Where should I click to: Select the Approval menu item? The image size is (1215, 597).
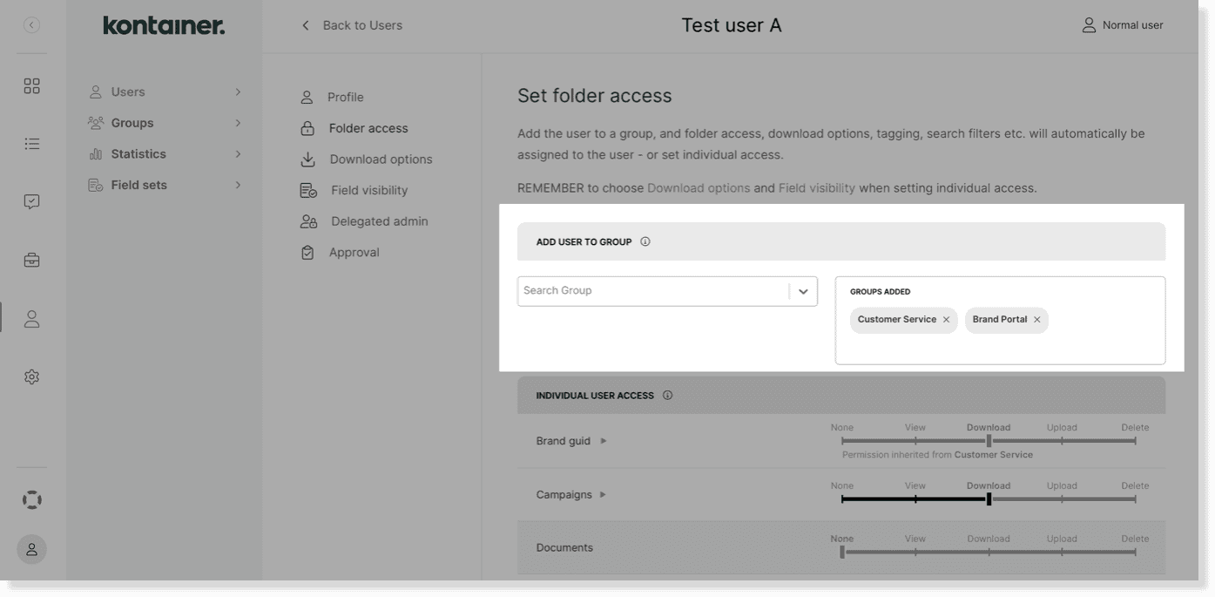[354, 252]
